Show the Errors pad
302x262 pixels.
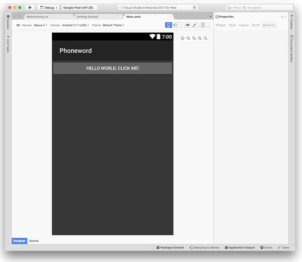coord(266,247)
